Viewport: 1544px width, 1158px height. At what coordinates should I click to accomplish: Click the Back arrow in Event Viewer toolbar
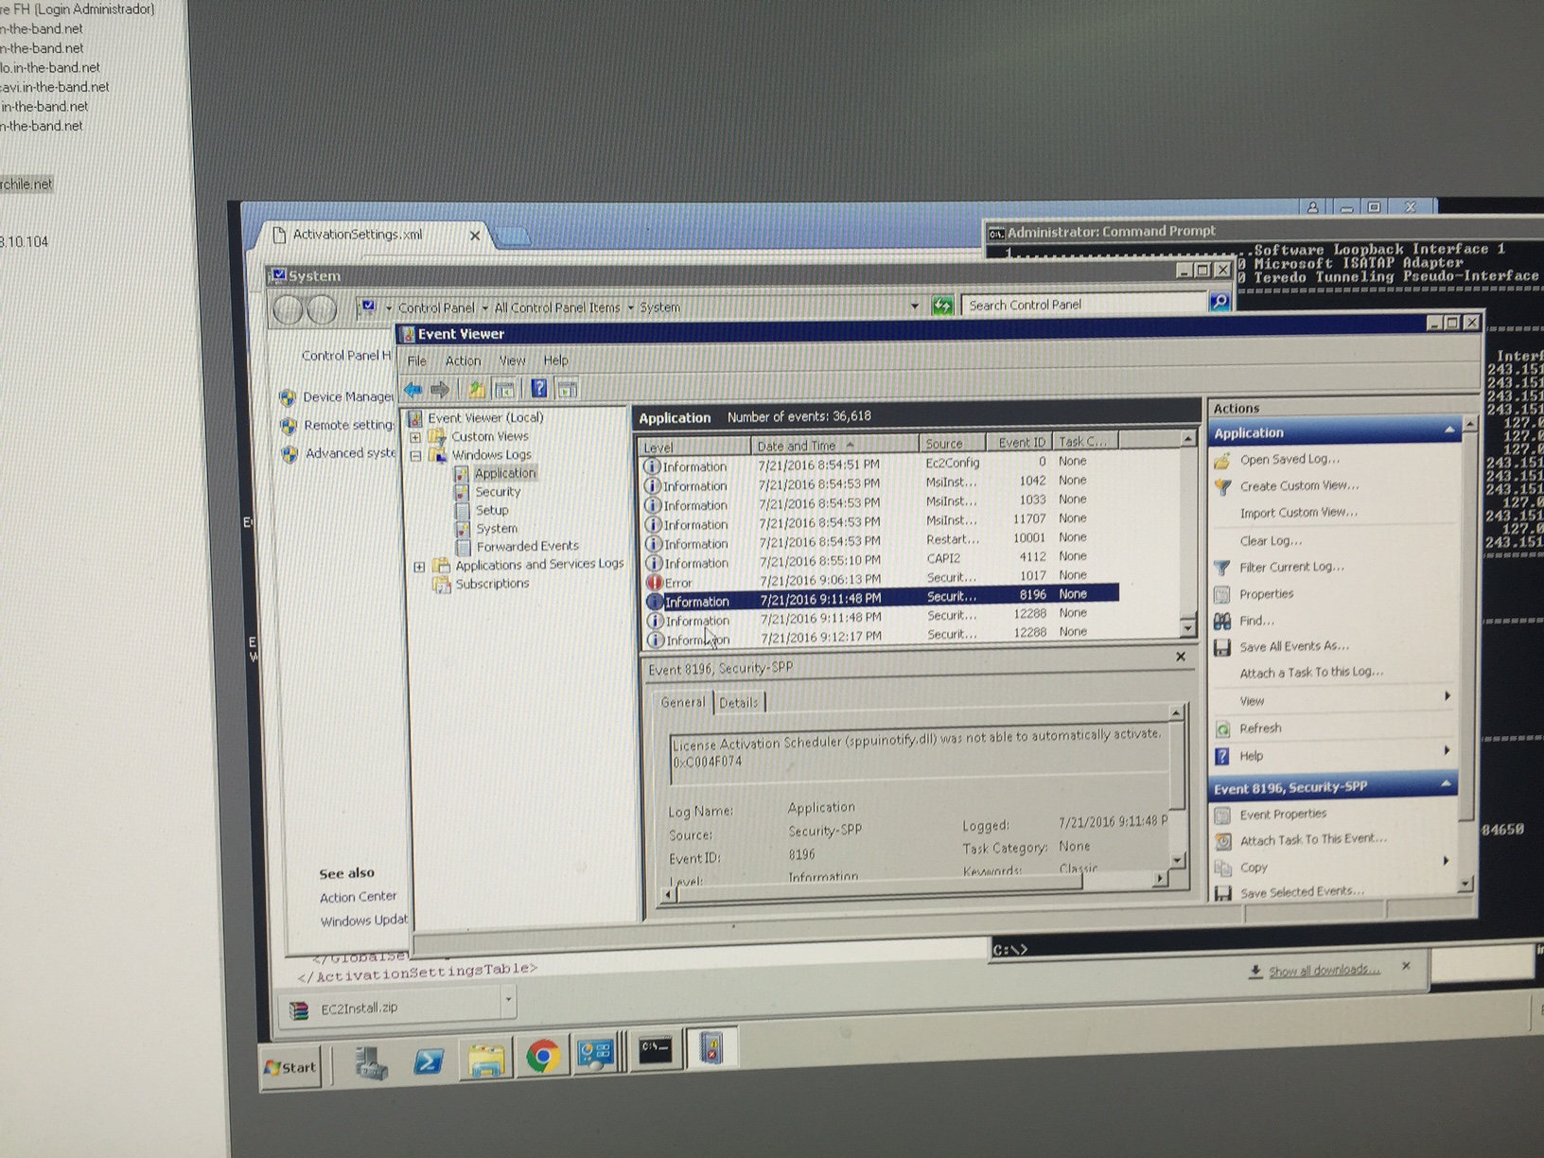(x=413, y=389)
